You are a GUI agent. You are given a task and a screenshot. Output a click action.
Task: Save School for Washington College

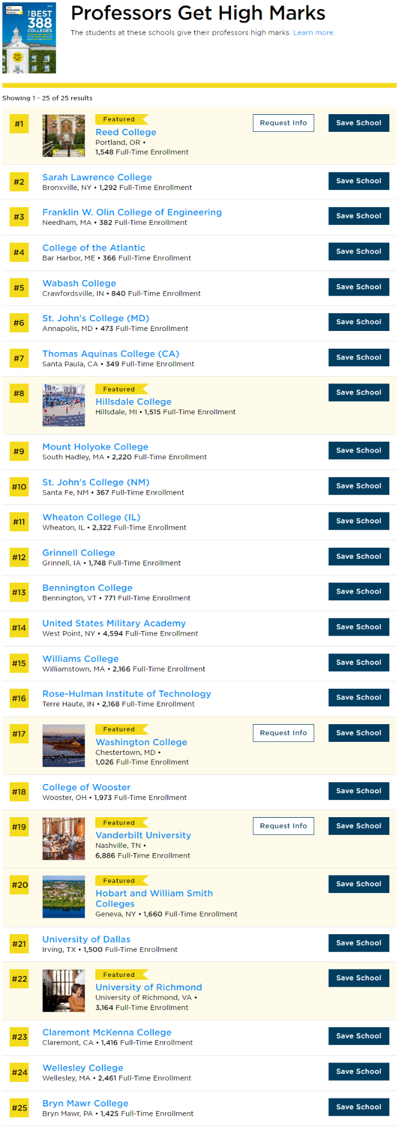tap(359, 733)
